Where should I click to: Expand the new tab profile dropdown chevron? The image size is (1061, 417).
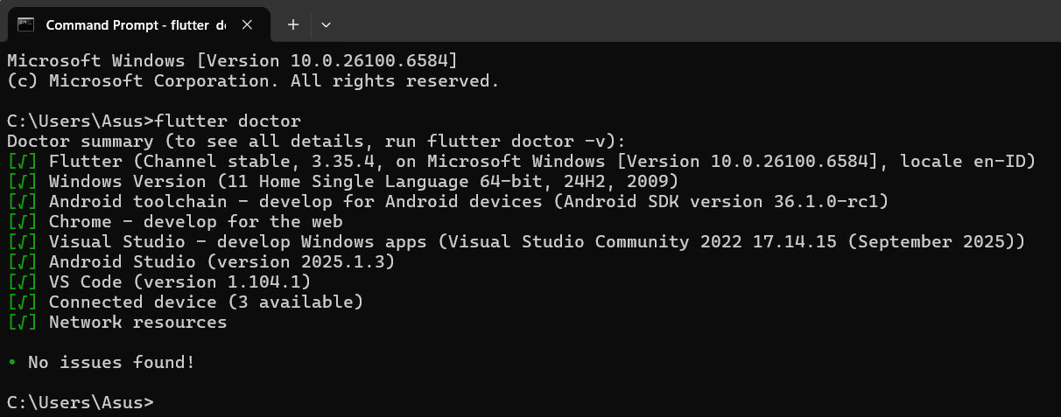pos(326,24)
